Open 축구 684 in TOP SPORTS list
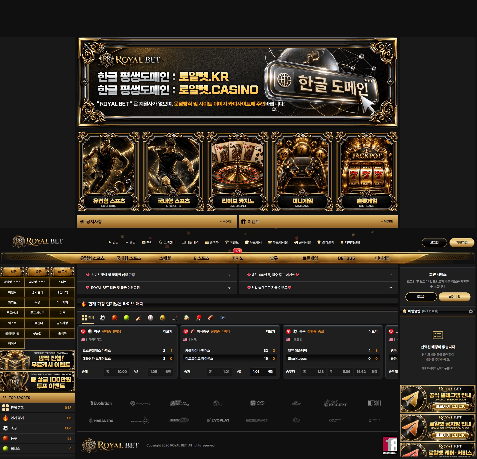This screenshot has height=459, width=477. (x=37, y=428)
